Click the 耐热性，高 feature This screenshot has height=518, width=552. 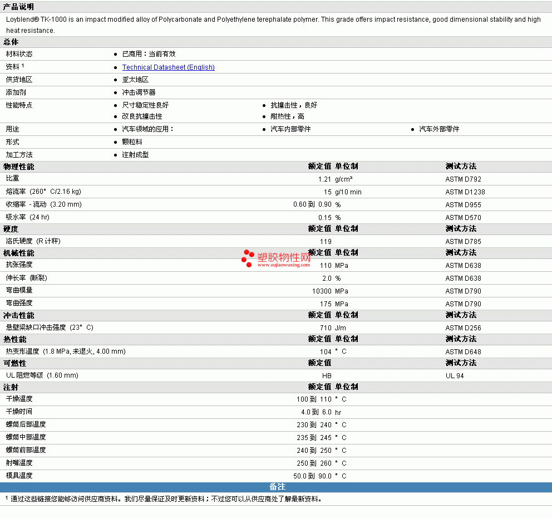click(287, 116)
